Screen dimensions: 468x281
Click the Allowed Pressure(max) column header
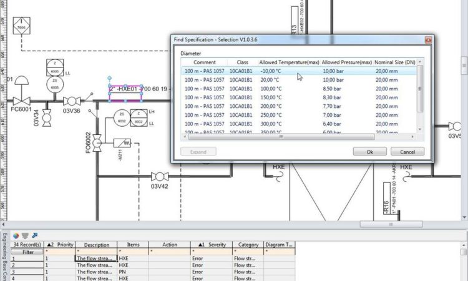[x=346, y=62]
